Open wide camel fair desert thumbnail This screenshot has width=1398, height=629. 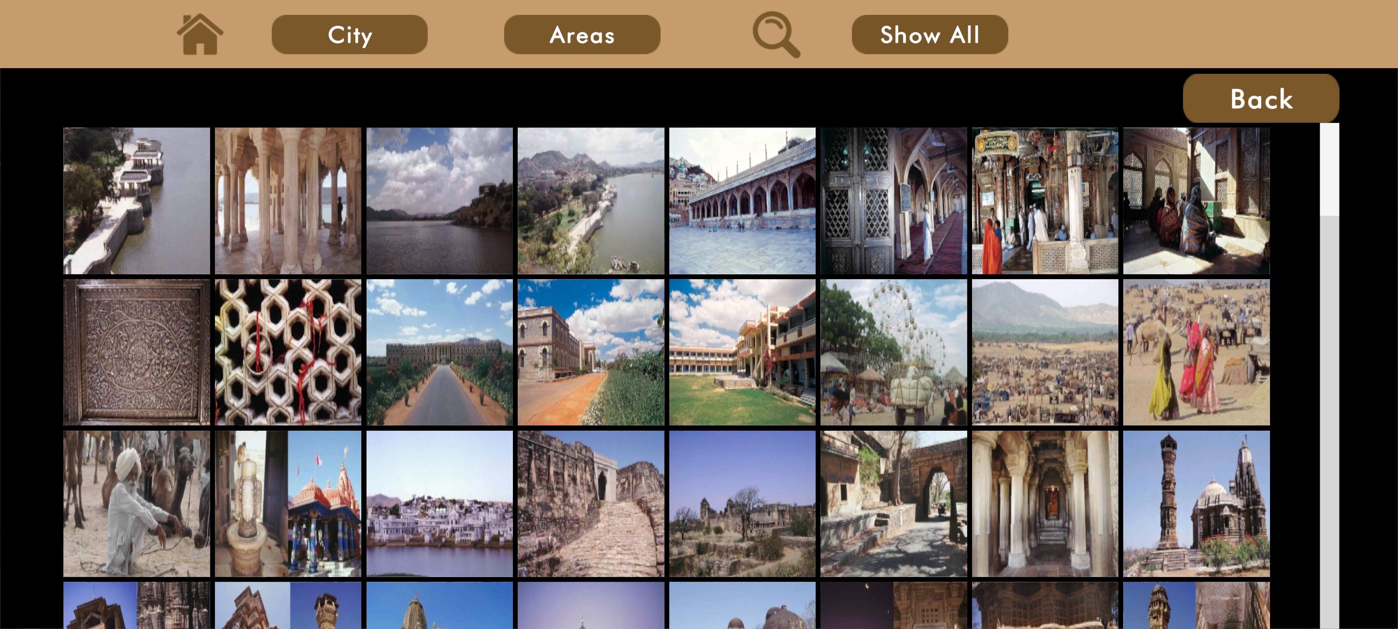point(1045,352)
